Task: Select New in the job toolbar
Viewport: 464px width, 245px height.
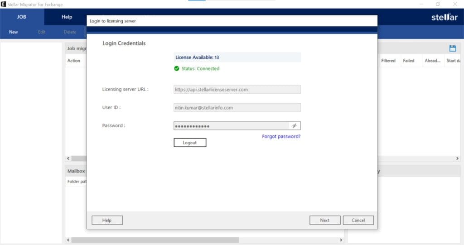Action: [13, 32]
